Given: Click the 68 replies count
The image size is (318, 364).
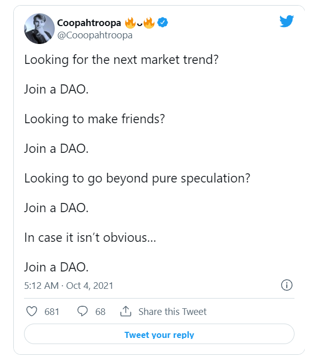Looking at the screenshot, I should pyautogui.click(x=100, y=311).
